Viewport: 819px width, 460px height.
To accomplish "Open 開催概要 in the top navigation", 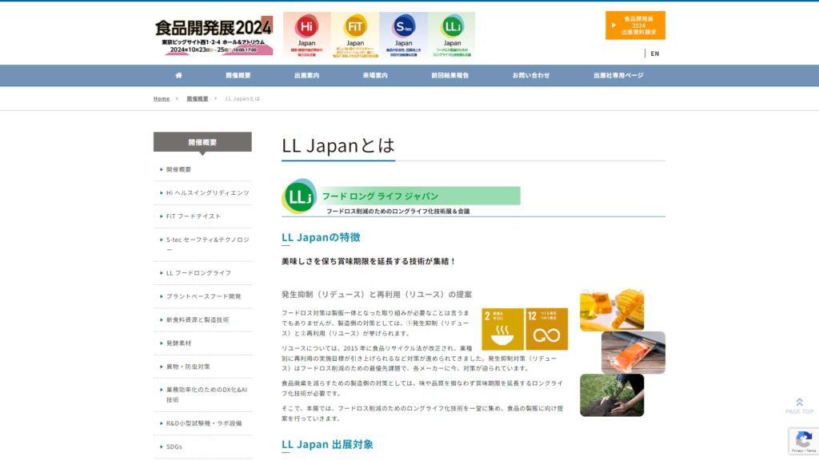I will pos(238,75).
